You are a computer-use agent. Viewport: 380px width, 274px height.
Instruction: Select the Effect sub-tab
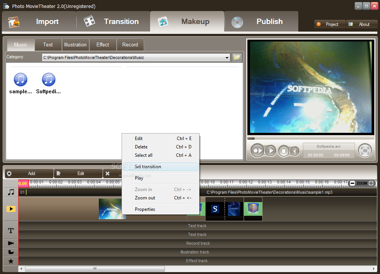click(103, 45)
